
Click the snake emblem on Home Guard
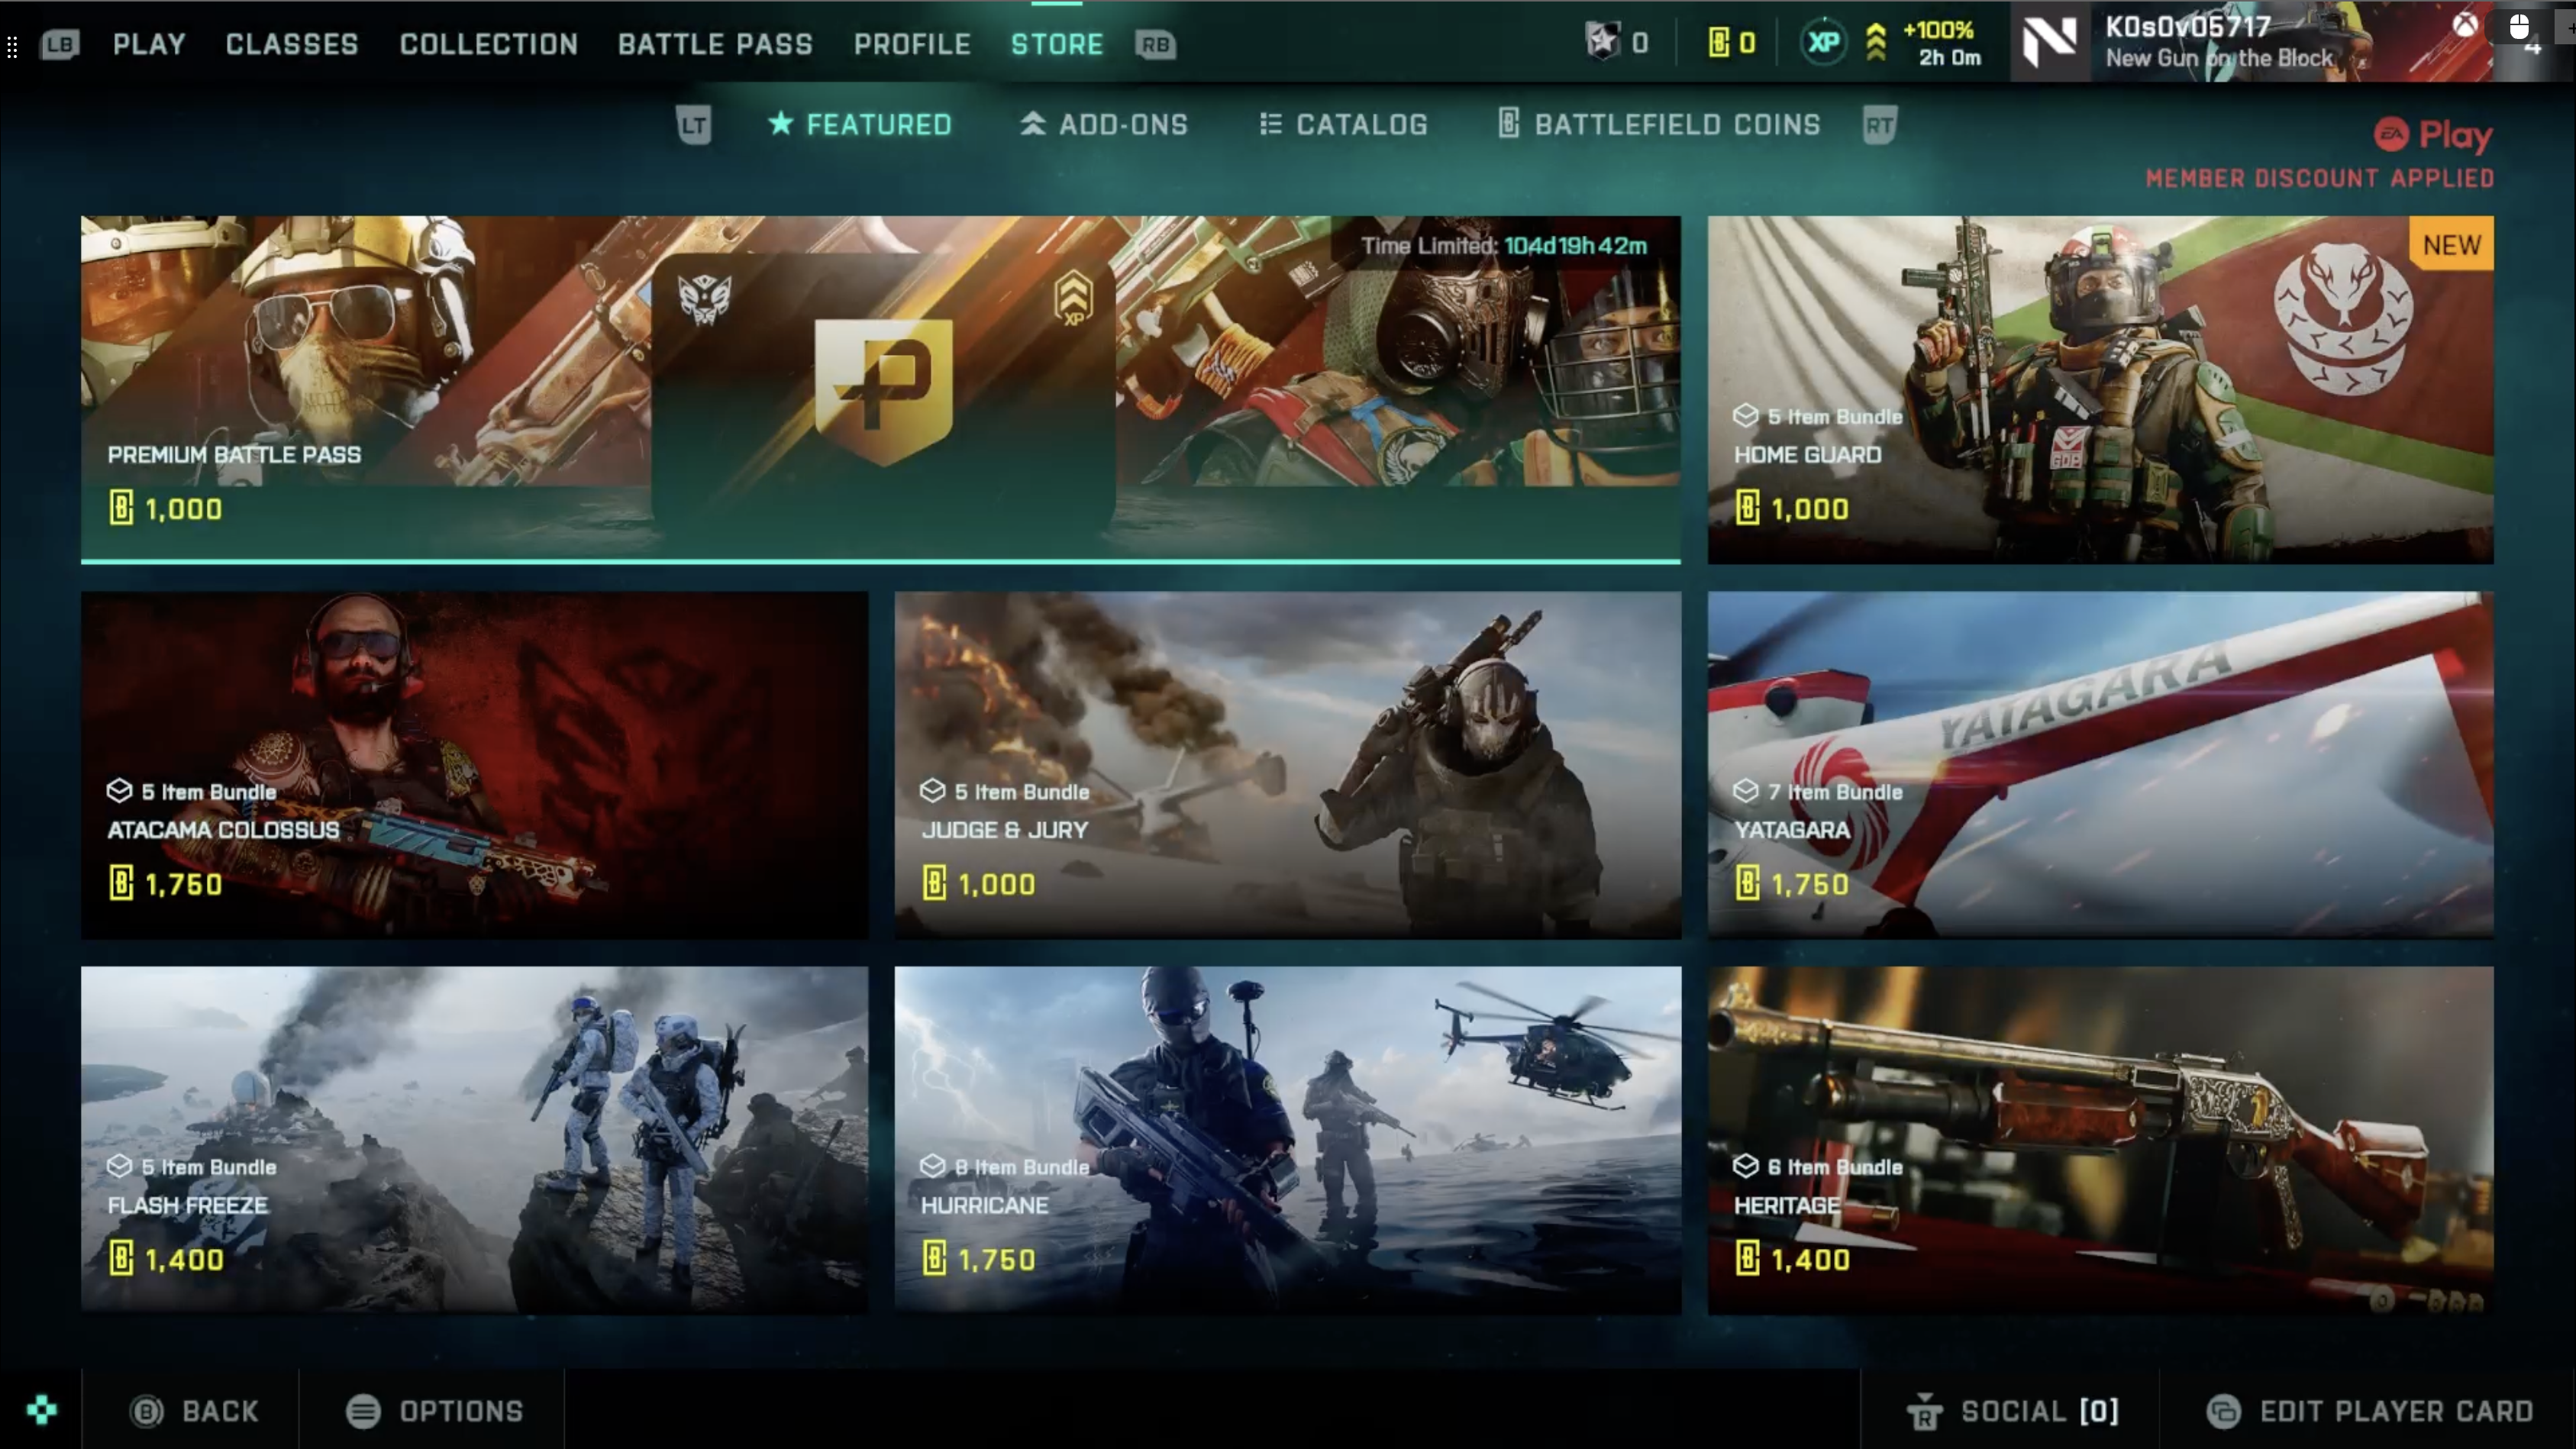click(x=2343, y=318)
